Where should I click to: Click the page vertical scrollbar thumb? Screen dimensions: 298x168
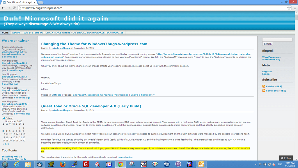coord(296,17)
